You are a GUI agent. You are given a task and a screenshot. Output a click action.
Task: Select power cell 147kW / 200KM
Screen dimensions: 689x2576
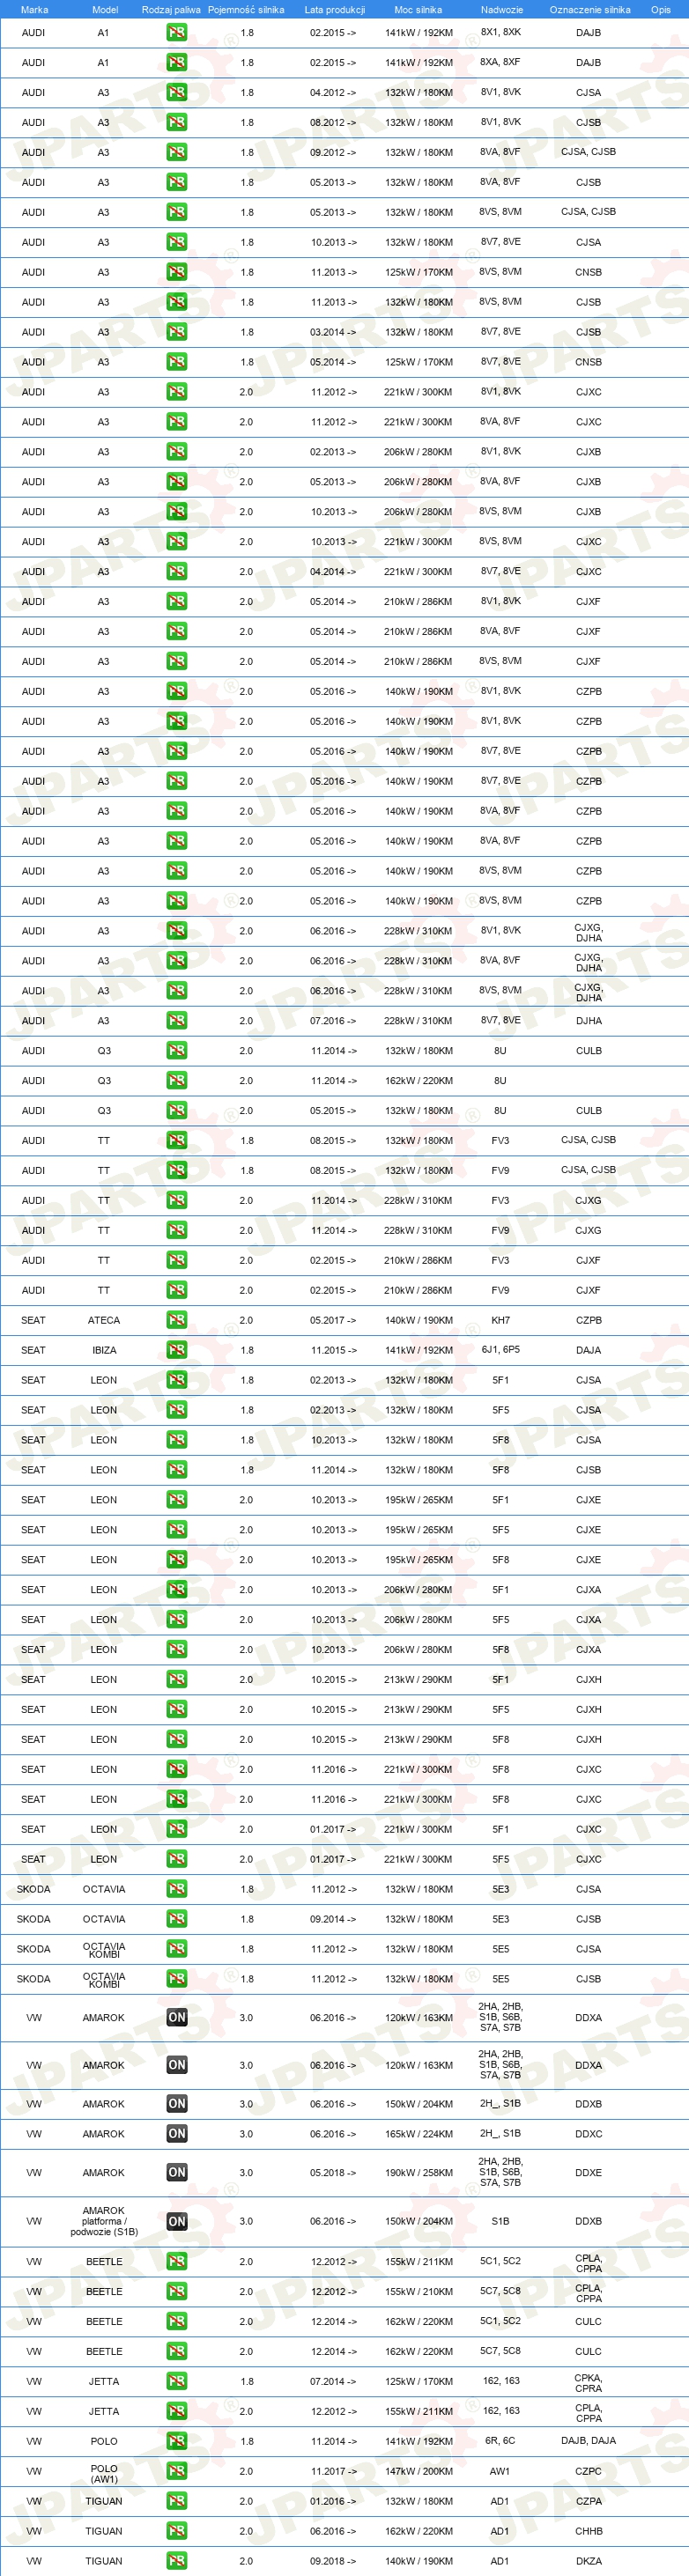(418, 2471)
